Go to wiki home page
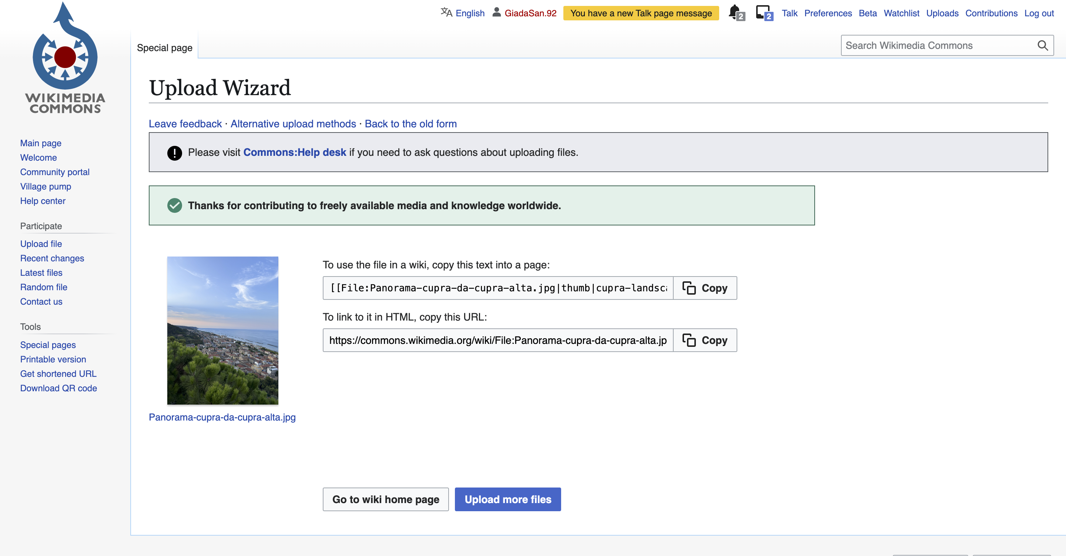This screenshot has height=556, width=1066. (385, 499)
